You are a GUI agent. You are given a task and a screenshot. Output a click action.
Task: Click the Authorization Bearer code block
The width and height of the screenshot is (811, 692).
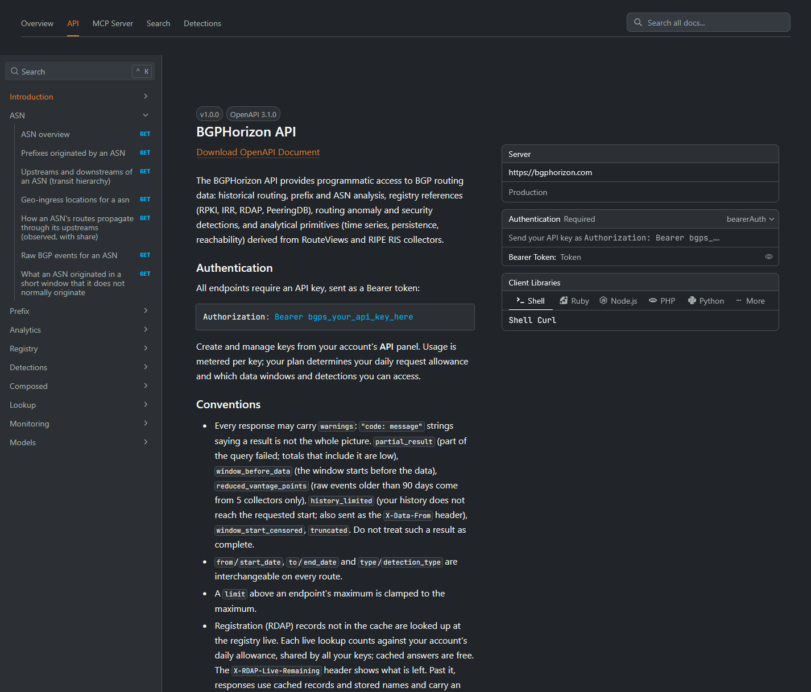pyautogui.click(x=335, y=317)
